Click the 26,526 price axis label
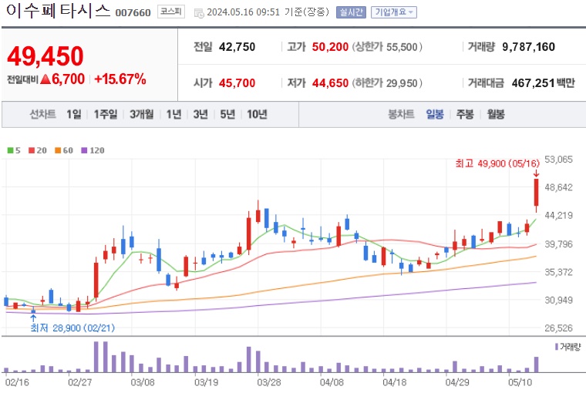Image resolution: width=586 pixels, height=393 pixels. point(558,328)
